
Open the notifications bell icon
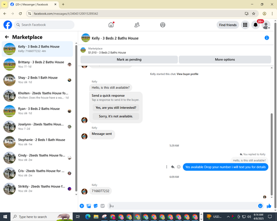pos(255,25)
